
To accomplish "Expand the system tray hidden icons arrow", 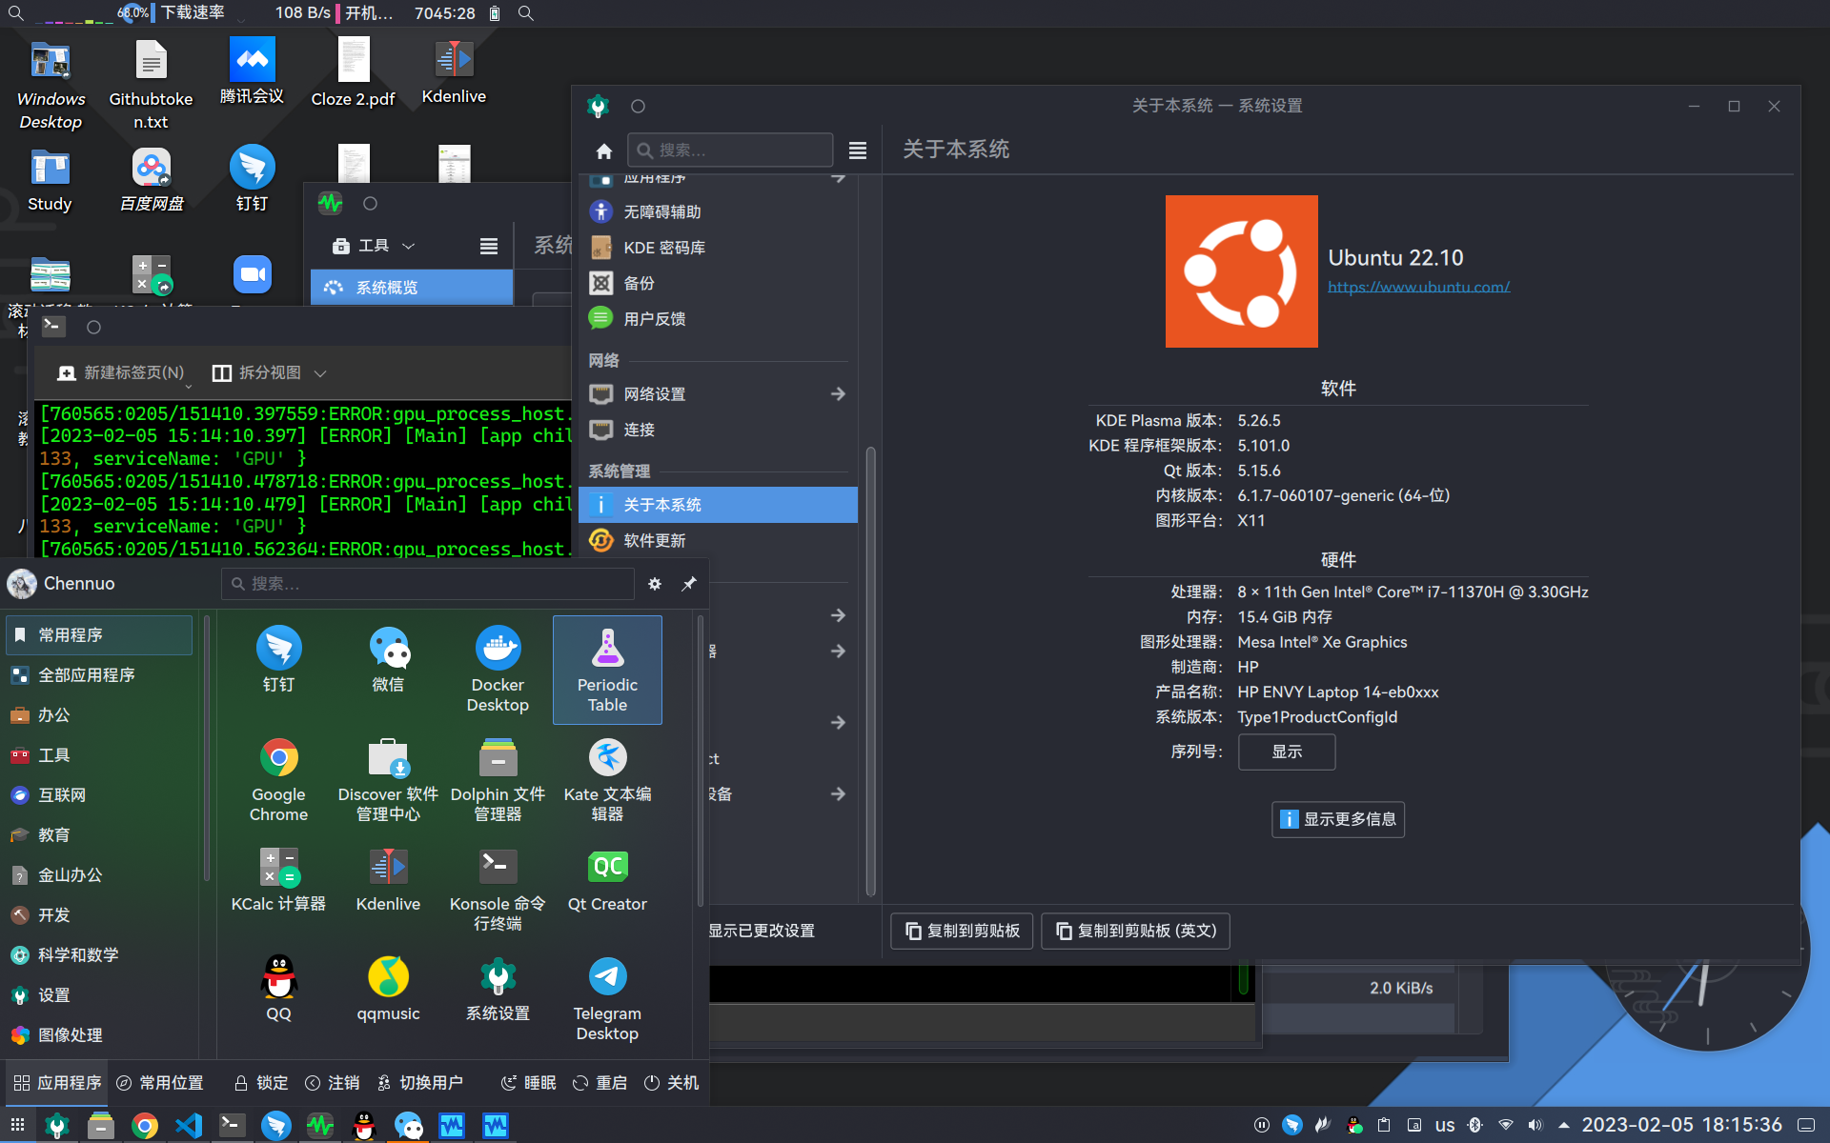I will pyautogui.click(x=1564, y=1125).
